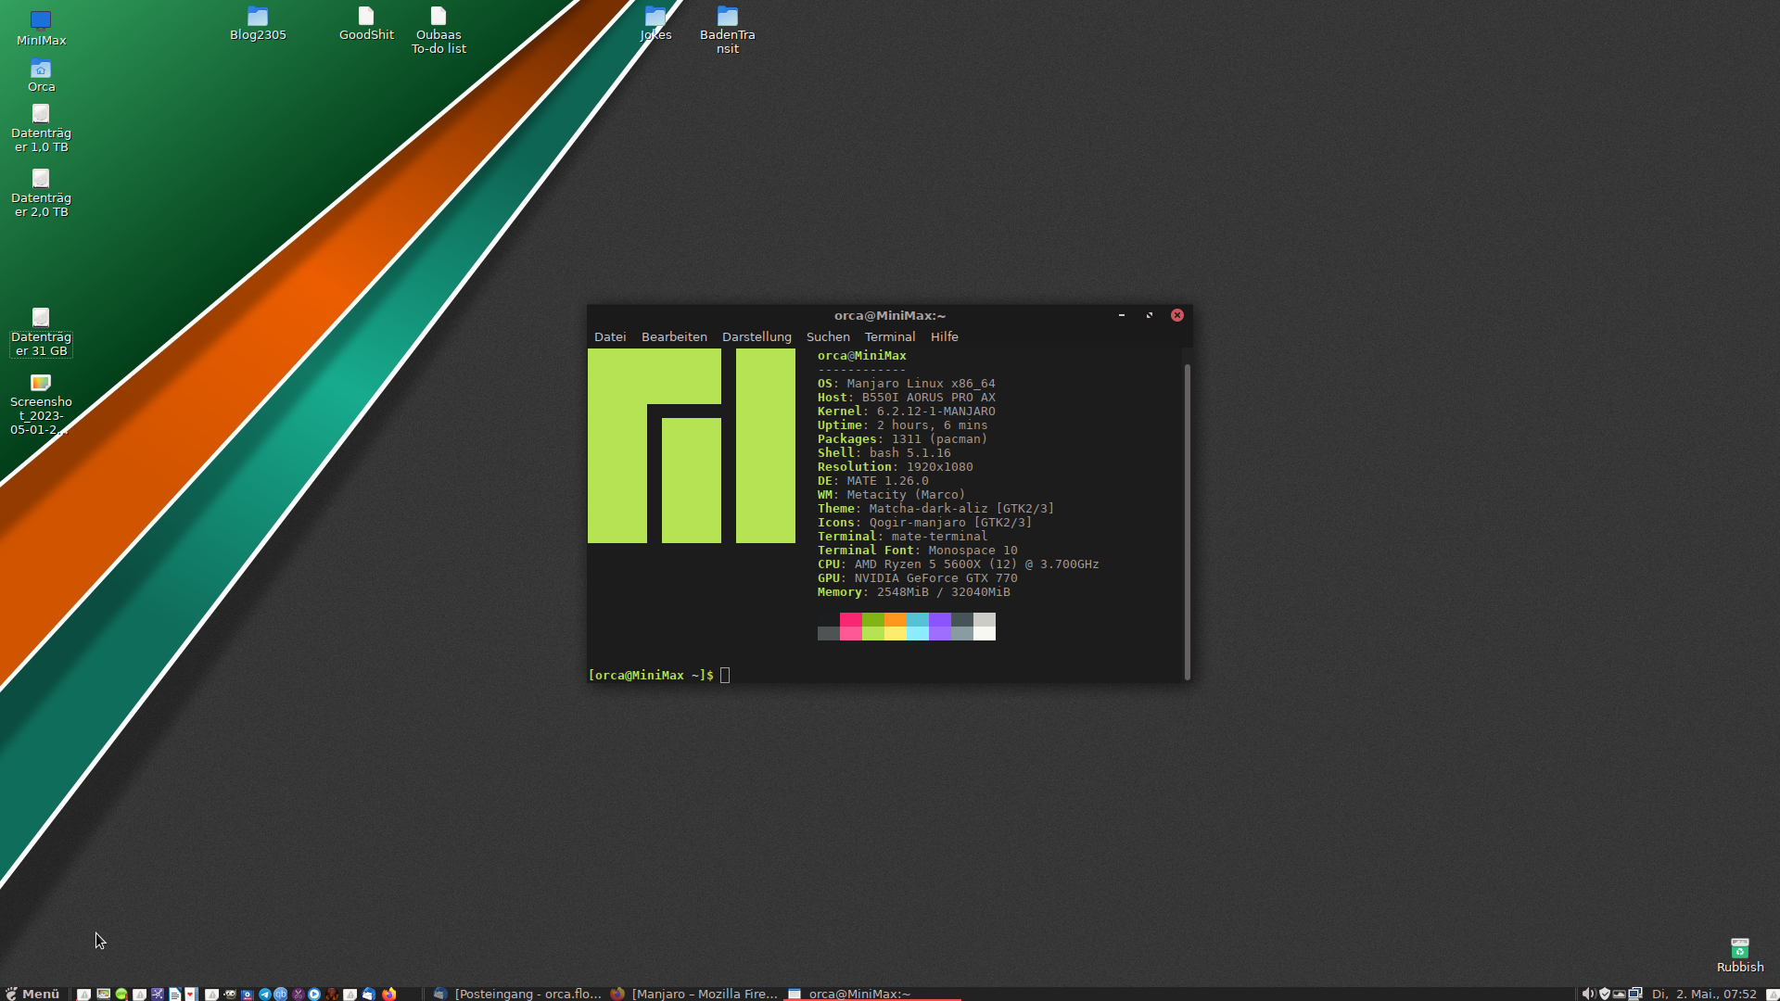The width and height of the screenshot is (1780, 1001).
Task: Open the Suchen menu
Action: [828, 336]
